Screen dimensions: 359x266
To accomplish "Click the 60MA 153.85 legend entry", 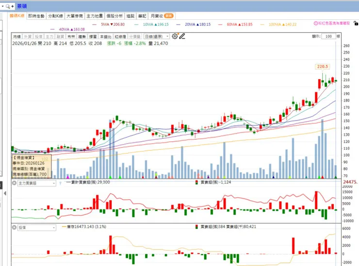I will [x=235, y=24].
